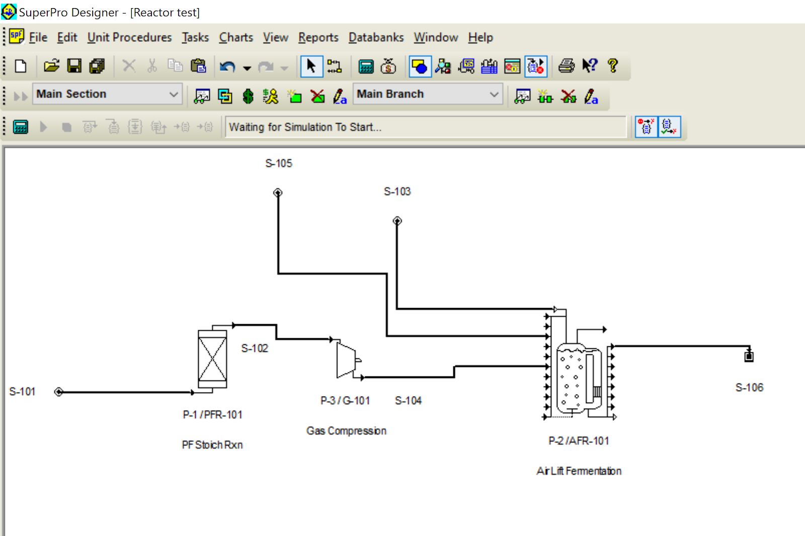Viewport: 805px width, 536px height.
Task: Click the 'Gas Compression' description text
Action: (x=347, y=431)
